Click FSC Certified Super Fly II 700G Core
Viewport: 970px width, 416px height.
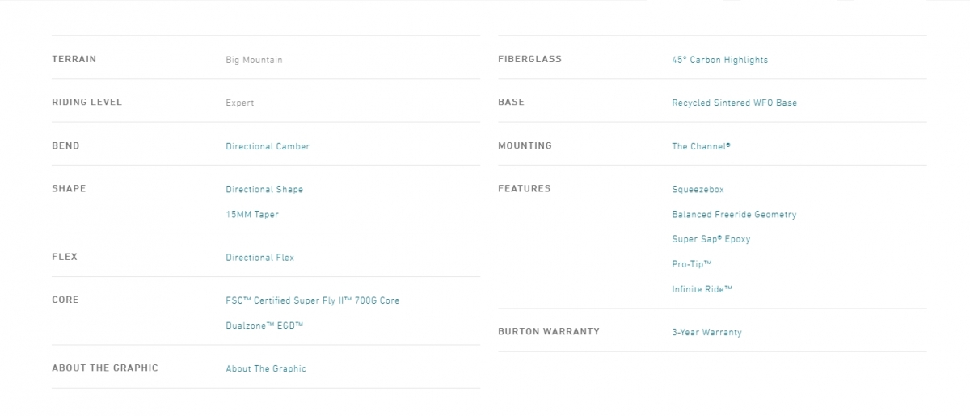(x=312, y=300)
